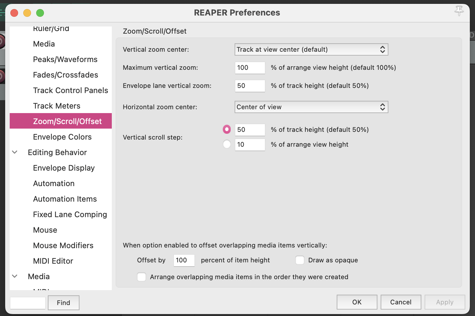Click the Cancel button
The width and height of the screenshot is (475, 316).
click(x=401, y=302)
